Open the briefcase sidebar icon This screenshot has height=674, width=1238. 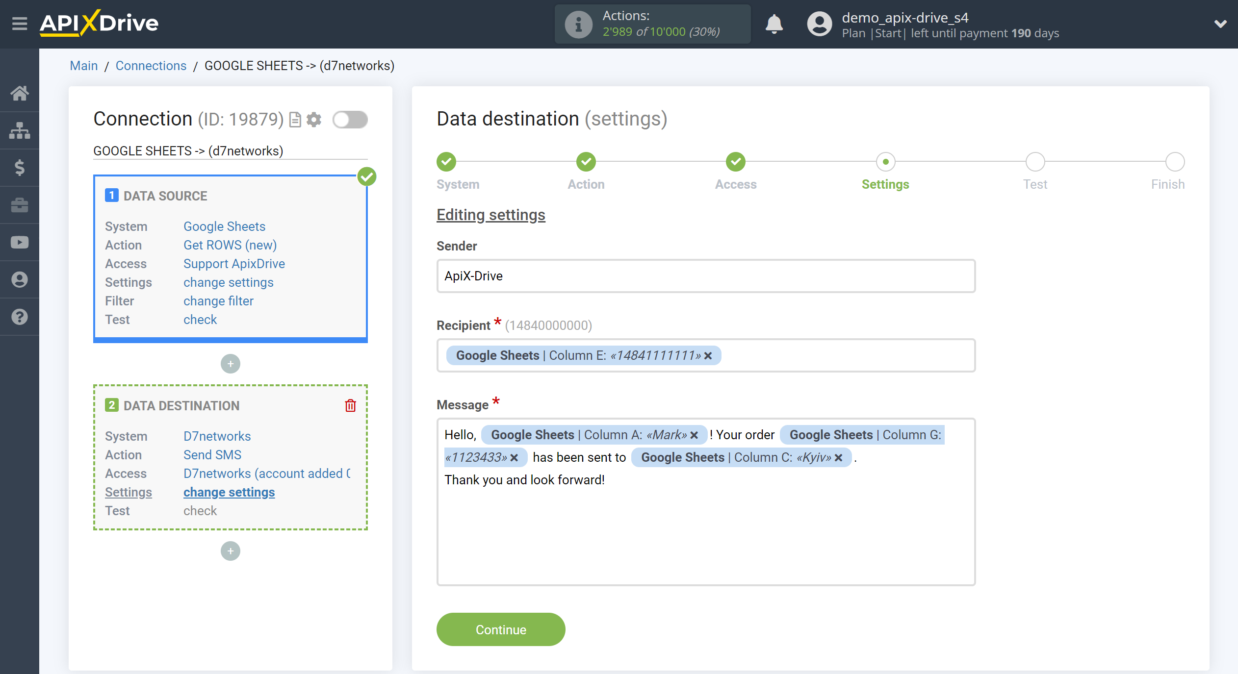[20, 205]
